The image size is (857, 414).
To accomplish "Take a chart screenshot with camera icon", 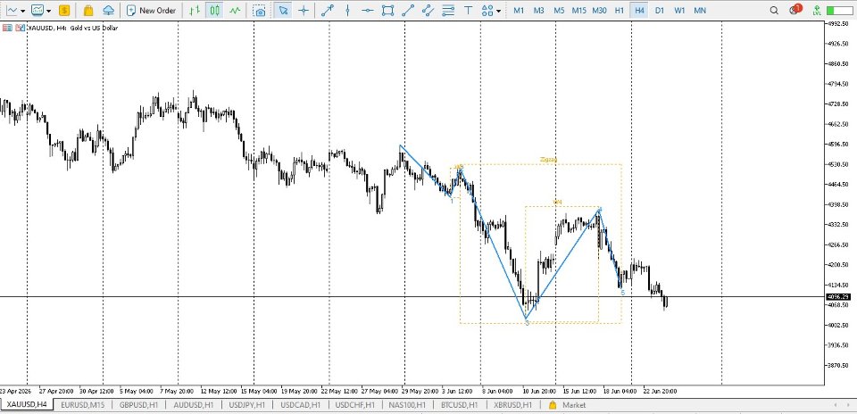I will pyautogui.click(x=261, y=11).
